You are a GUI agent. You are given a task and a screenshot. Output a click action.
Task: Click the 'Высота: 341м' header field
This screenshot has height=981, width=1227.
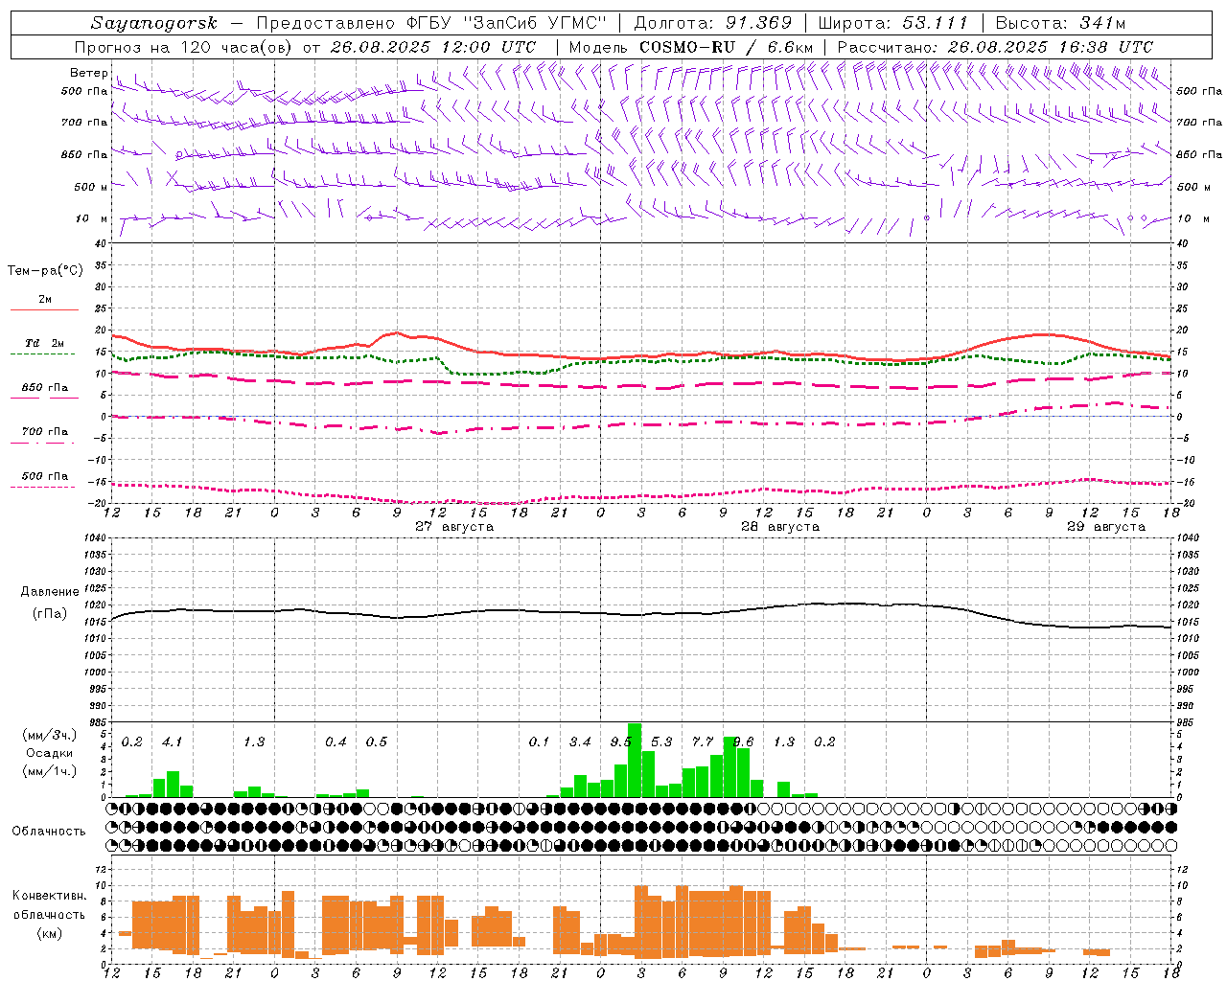pos(1060,23)
